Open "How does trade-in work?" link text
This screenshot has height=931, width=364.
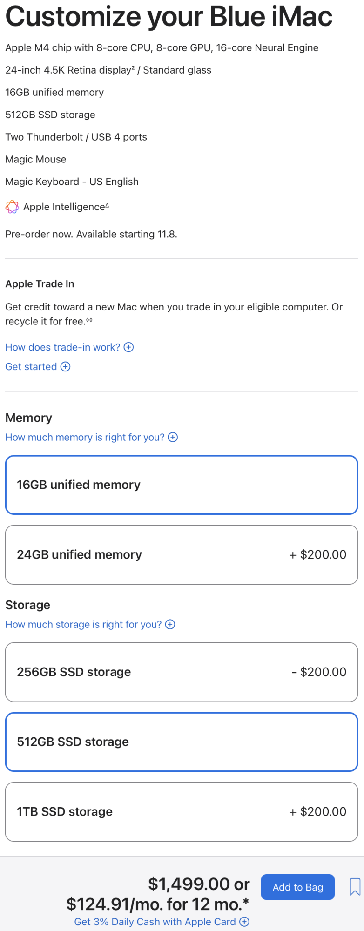[63, 347]
